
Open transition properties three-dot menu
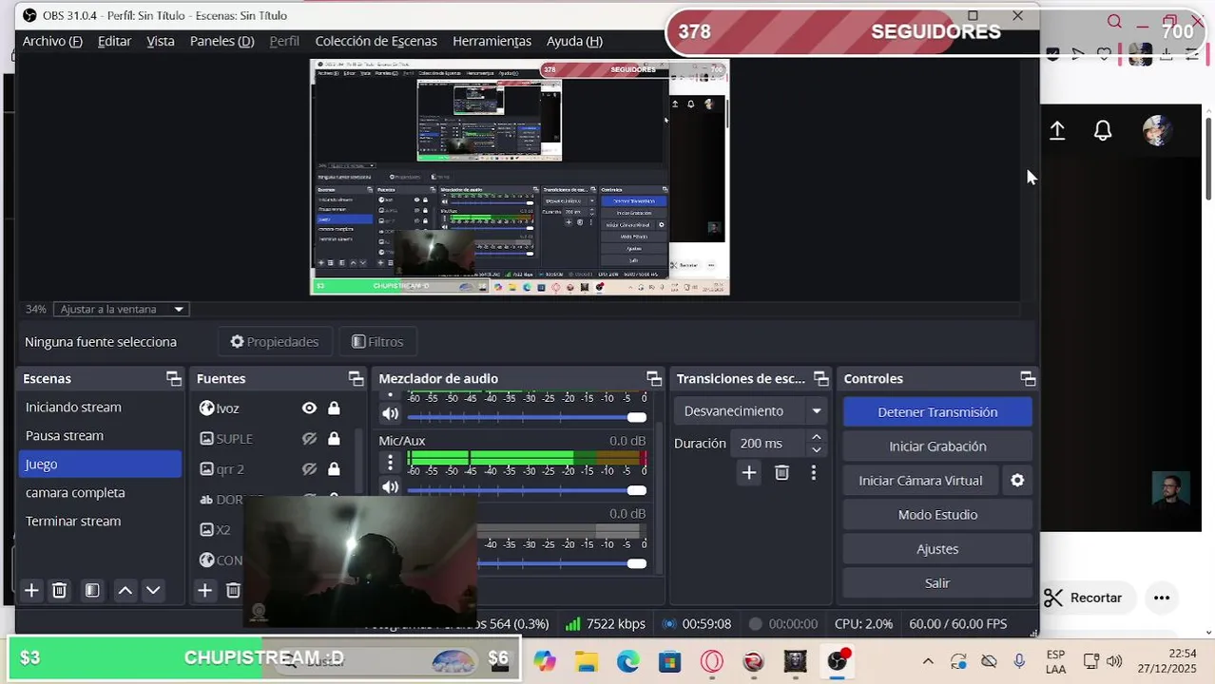813,472
